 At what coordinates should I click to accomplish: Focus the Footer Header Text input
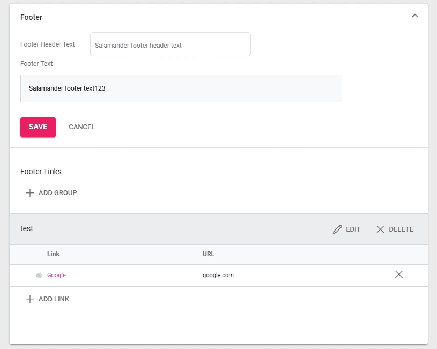[170, 44]
